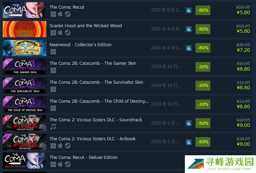Open the Nearwood capsule thumbnail
The width and height of the screenshot is (256, 173).
tap(25, 48)
